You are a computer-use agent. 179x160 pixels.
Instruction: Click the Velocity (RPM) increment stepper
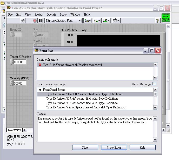coord(11,82)
